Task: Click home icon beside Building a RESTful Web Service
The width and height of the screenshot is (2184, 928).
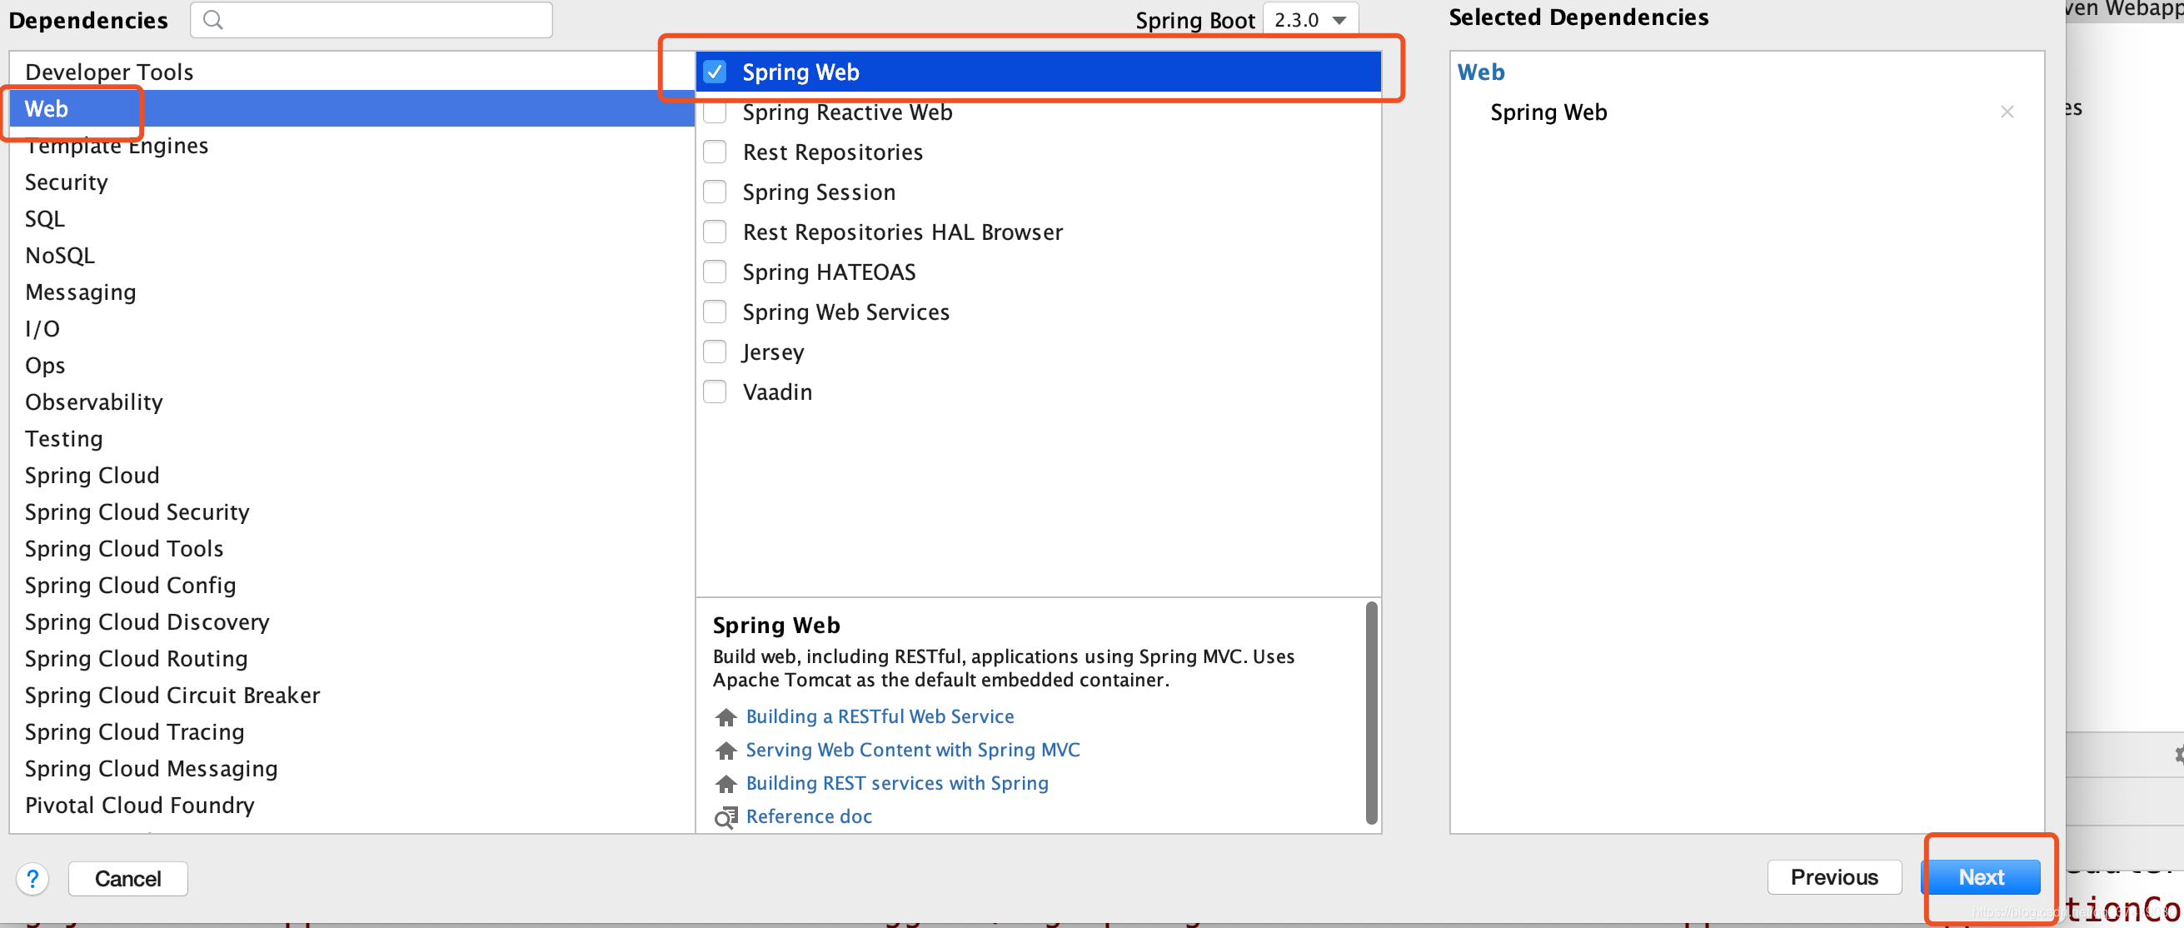Action: tap(726, 717)
